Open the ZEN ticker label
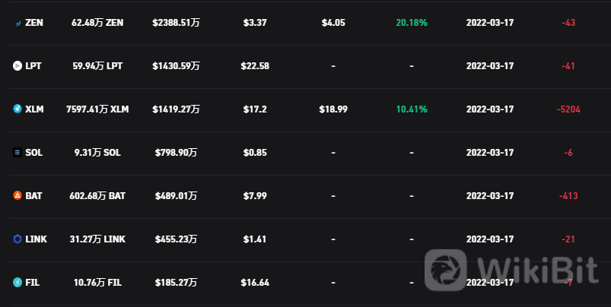The width and height of the screenshot is (611, 307). [34, 23]
